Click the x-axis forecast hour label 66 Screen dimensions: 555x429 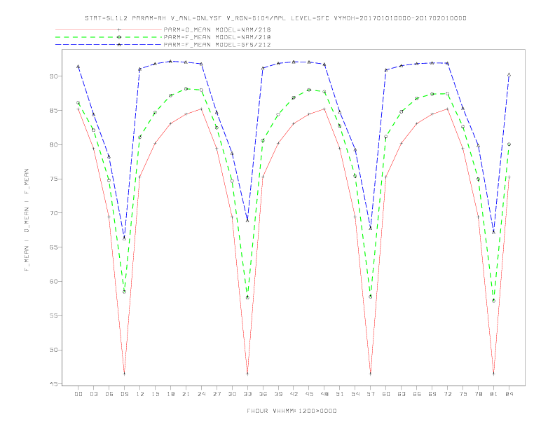(417, 394)
